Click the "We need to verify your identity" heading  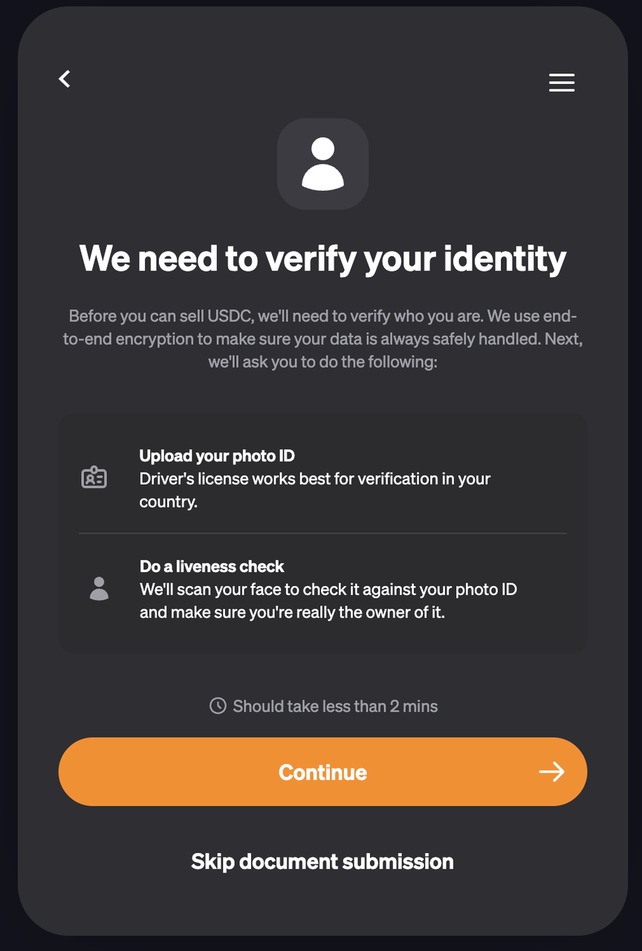[322, 258]
